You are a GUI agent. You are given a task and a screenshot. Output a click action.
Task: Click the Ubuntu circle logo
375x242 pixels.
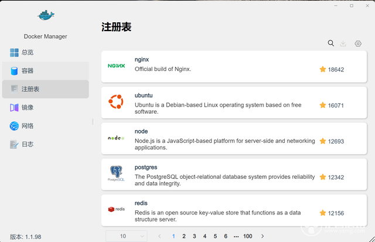click(116, 101)
